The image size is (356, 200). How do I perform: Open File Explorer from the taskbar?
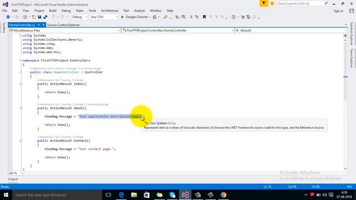(134, 195)
